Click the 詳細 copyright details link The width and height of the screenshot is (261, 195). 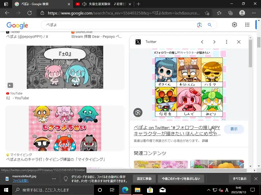point(205,141)
